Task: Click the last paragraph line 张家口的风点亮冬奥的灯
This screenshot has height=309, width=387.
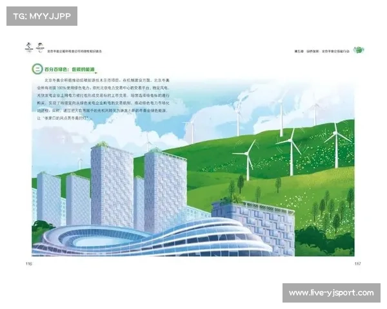Action: point(64,118)
